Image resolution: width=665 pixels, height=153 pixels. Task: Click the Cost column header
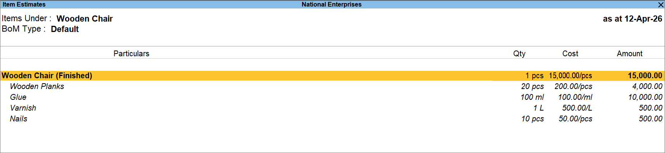pos(570,54)
